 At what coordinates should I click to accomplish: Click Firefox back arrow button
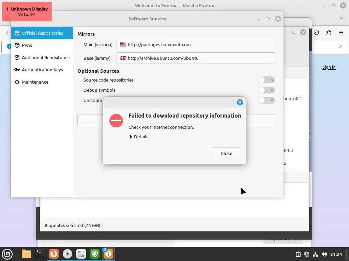[x=8, y=33]
